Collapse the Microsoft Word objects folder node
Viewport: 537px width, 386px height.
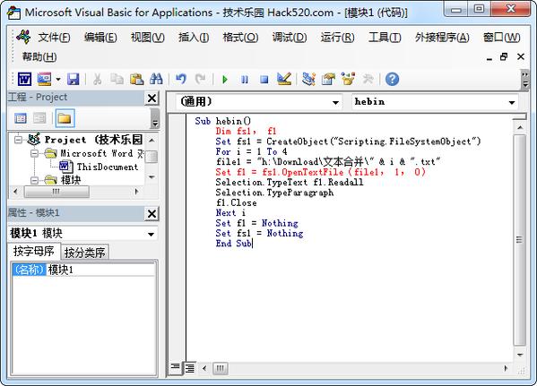tap(34, 153)
